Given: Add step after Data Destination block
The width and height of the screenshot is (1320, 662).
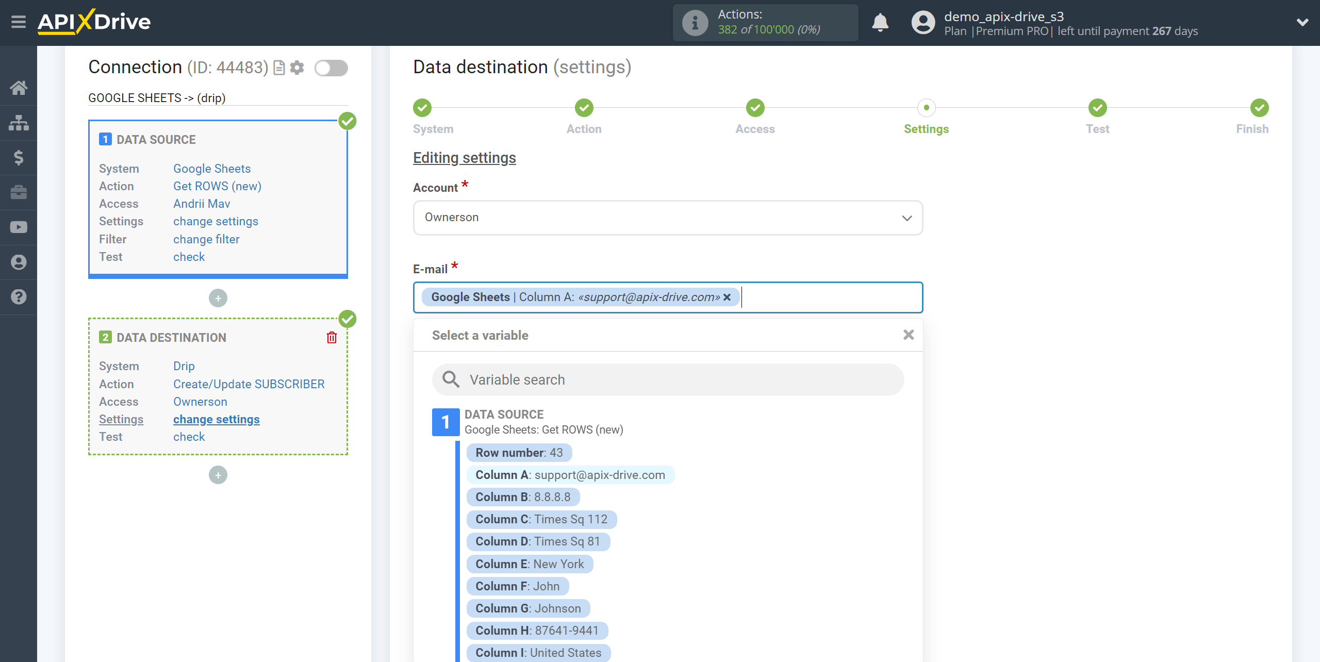Looking at the screenshot, I should point(218,475).
